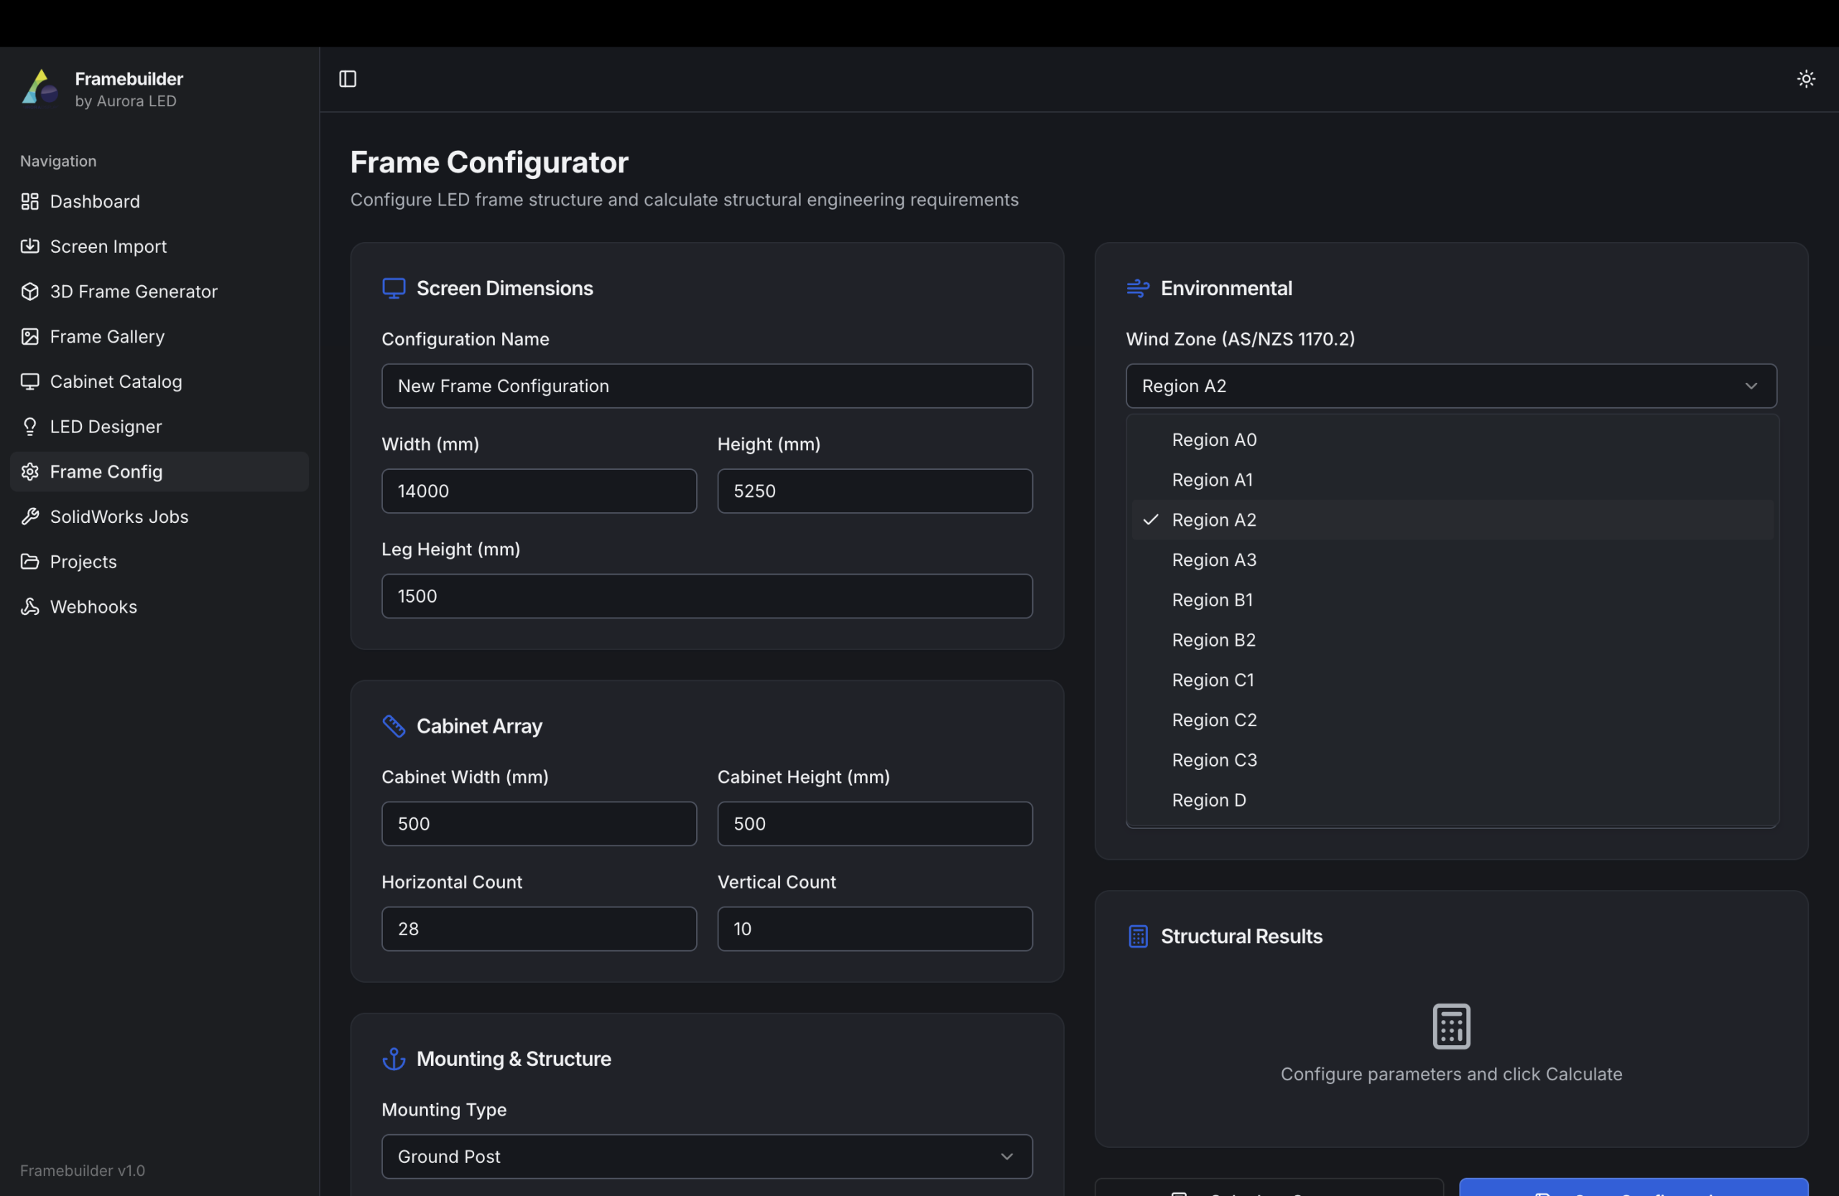Select Frame Config in the navigation
The image size is (1839, 1196).
[106, 471]
